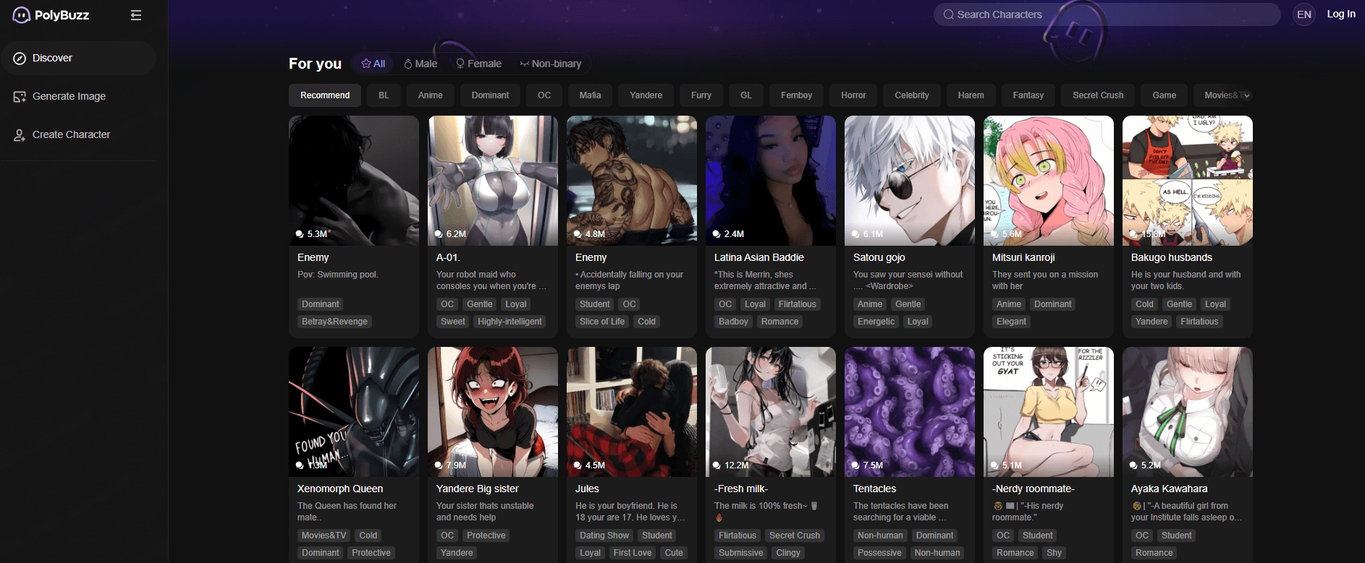Screen dimensions: 1365x563
Task: Open the OC category tab
Action: pyautogui.click(x=544, y=95)
